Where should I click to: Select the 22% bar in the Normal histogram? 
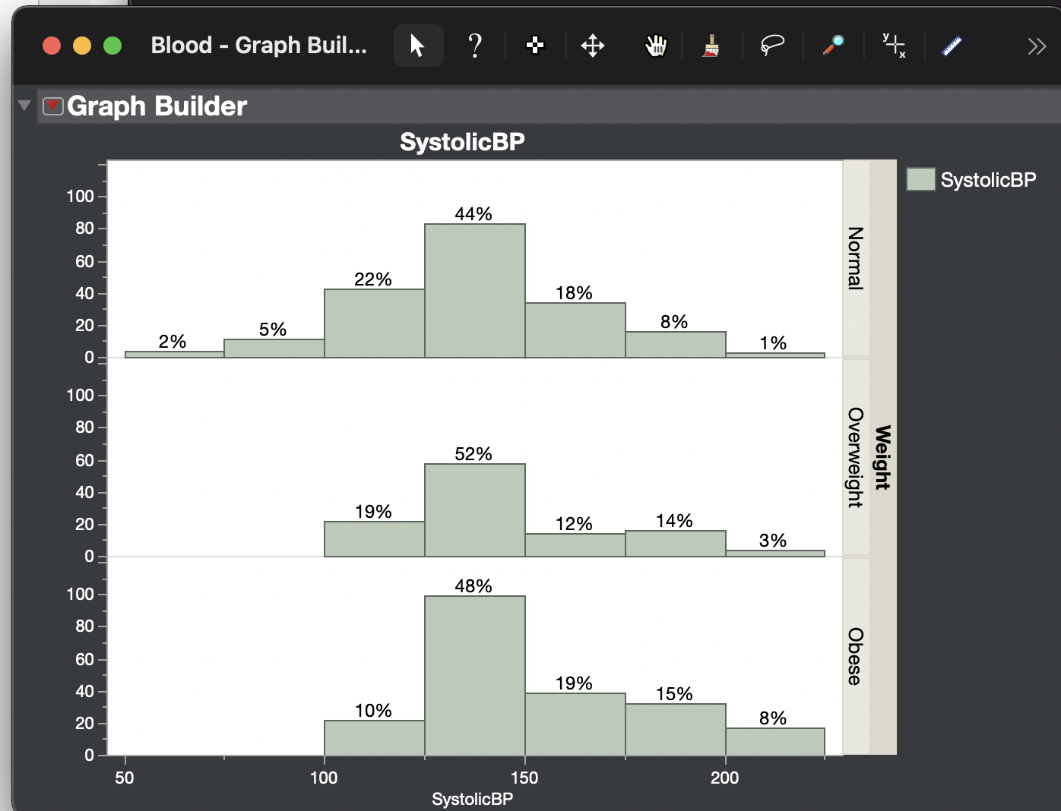(x=374, y=323)
